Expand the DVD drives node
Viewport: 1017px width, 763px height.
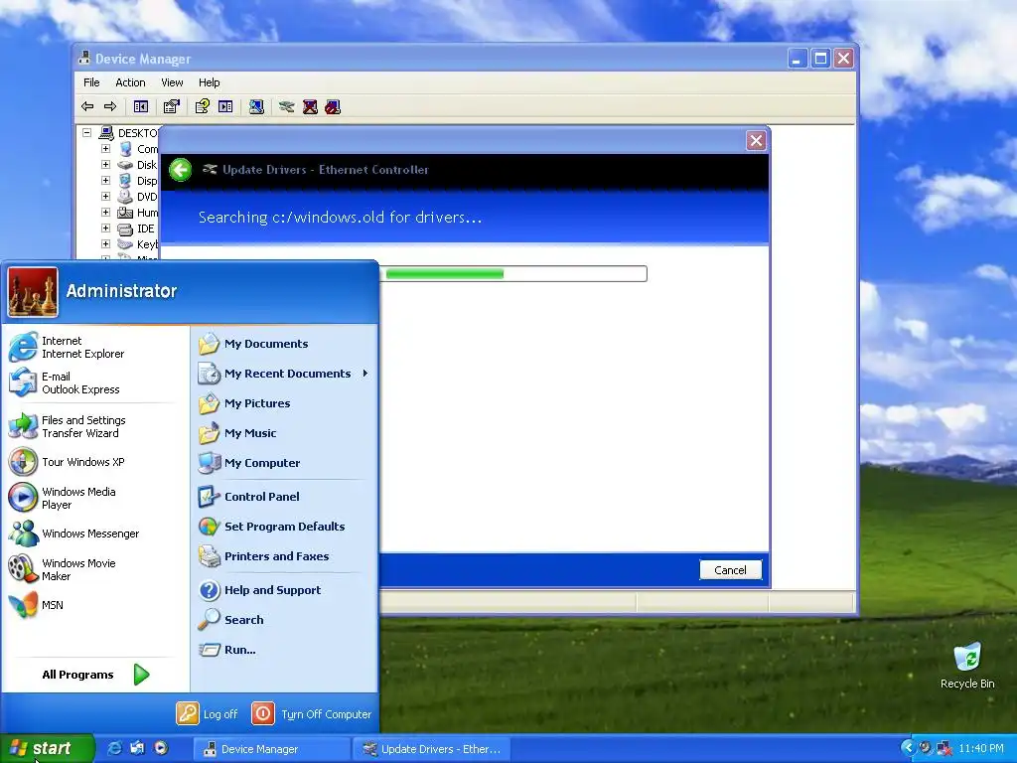(x=105, y=196)
